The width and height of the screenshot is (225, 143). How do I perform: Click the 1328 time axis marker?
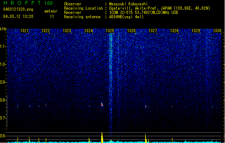pos(174,30)
